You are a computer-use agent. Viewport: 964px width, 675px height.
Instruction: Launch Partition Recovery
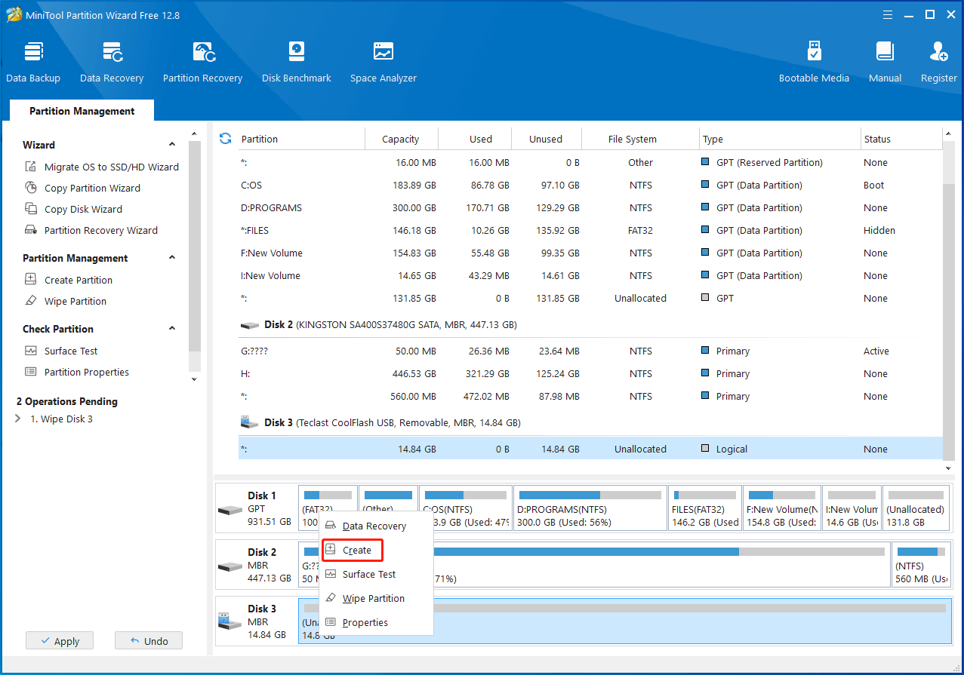(x=202, y=62)
